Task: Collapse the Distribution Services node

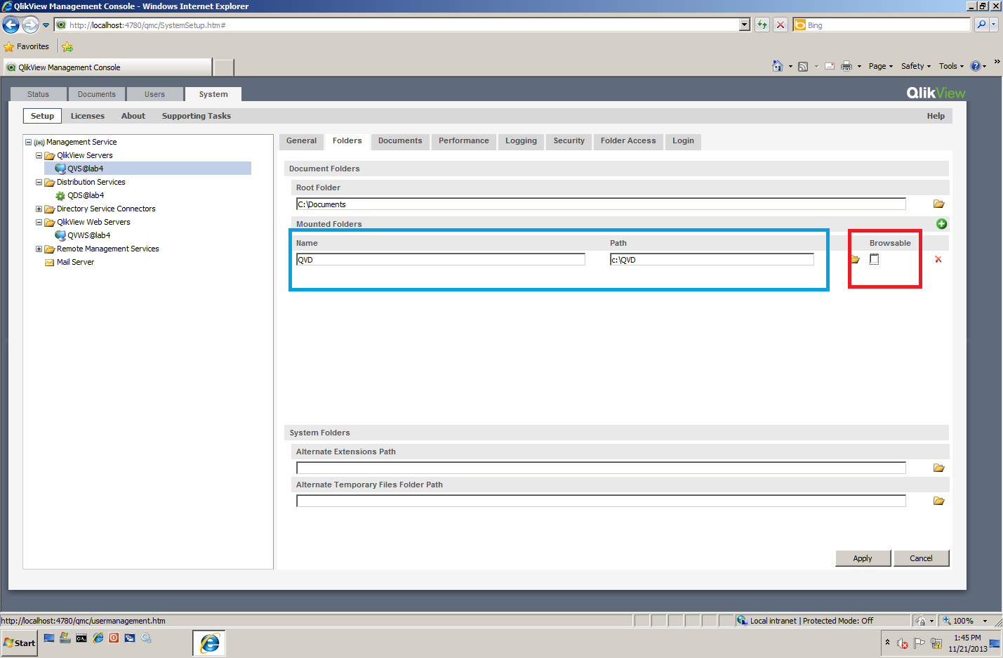Action: [39, 182]
